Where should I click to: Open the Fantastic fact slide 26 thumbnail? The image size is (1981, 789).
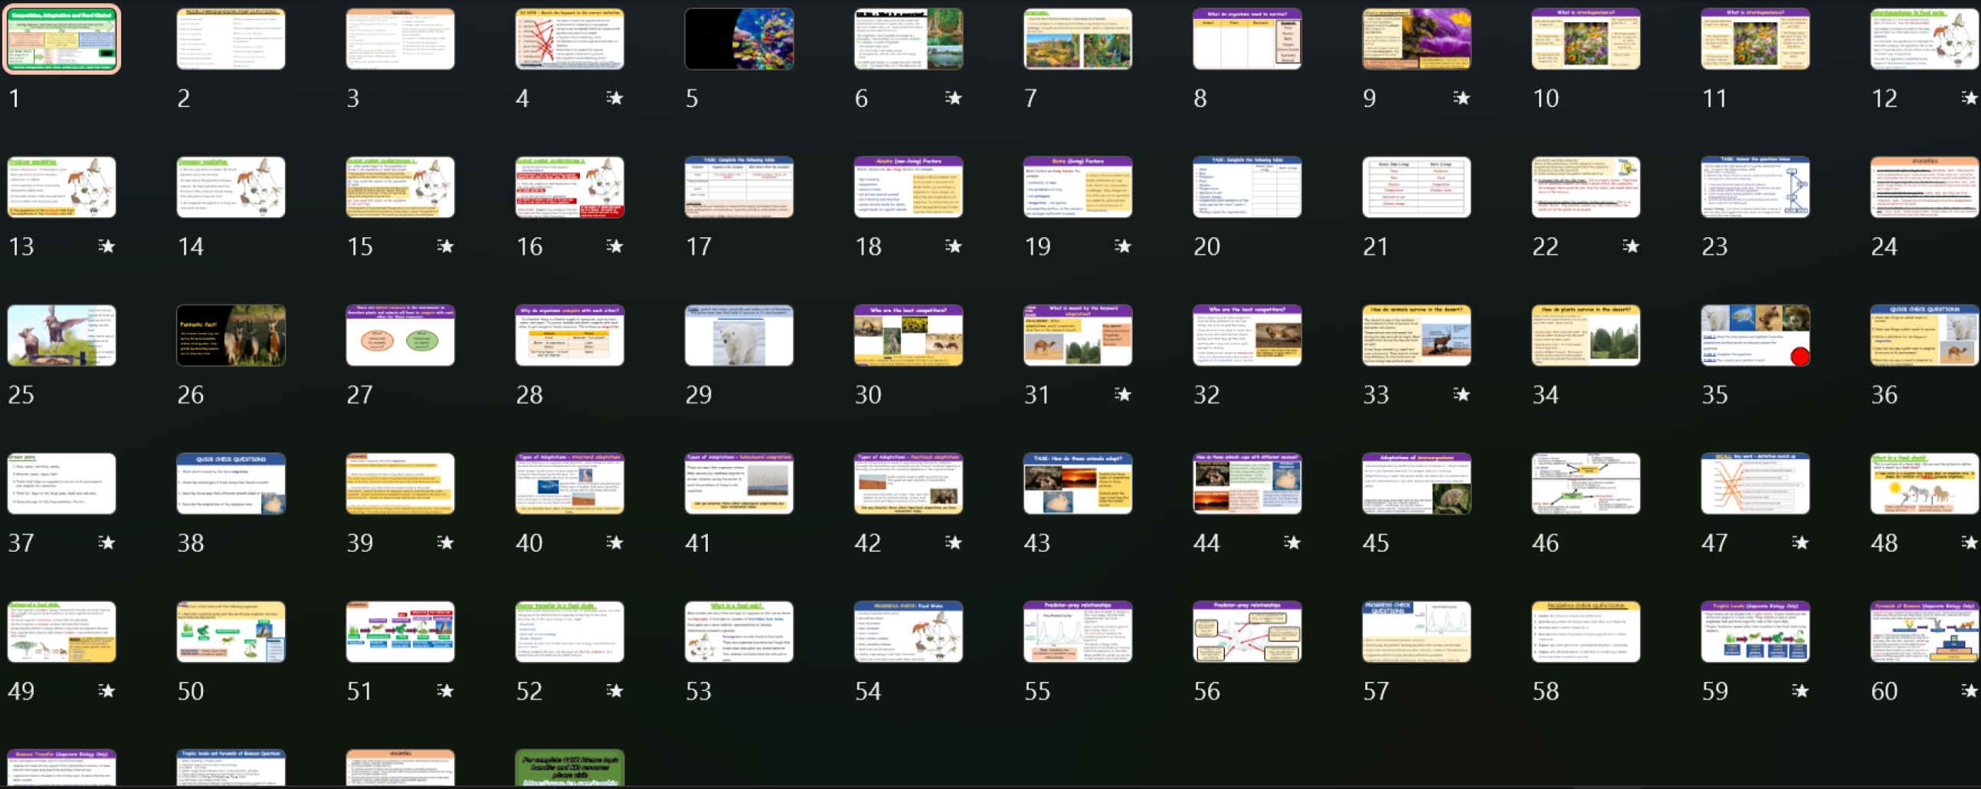231,336
